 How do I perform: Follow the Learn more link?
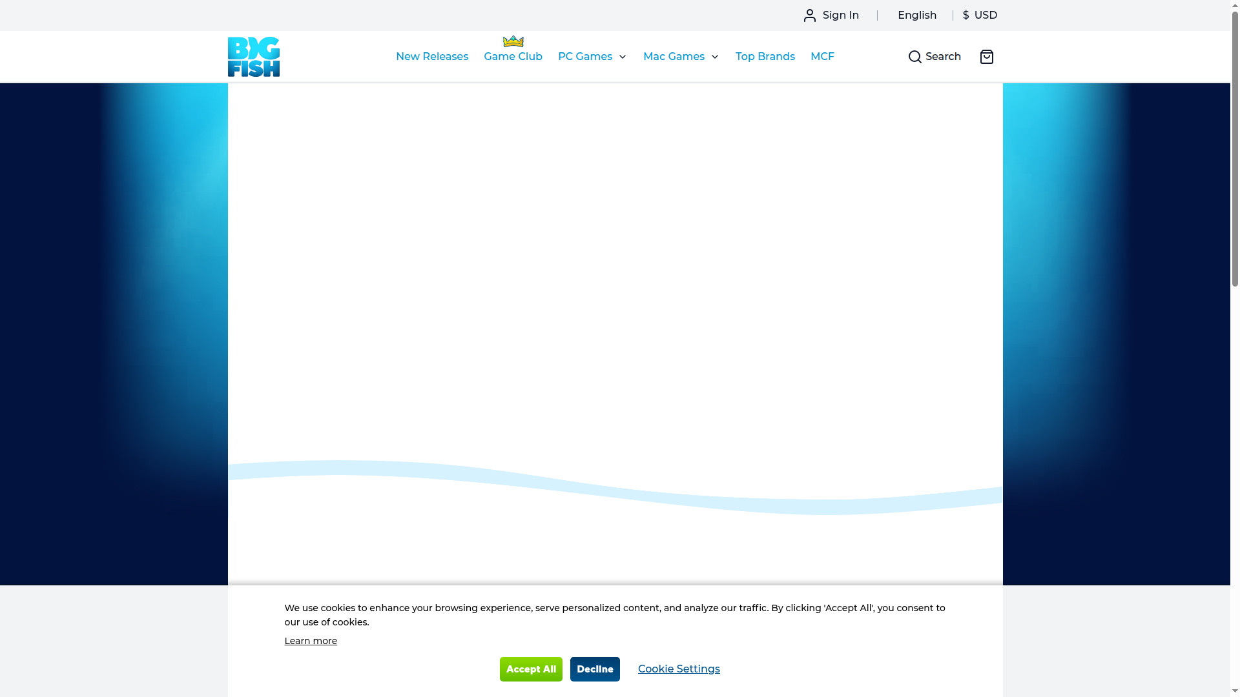311,641
